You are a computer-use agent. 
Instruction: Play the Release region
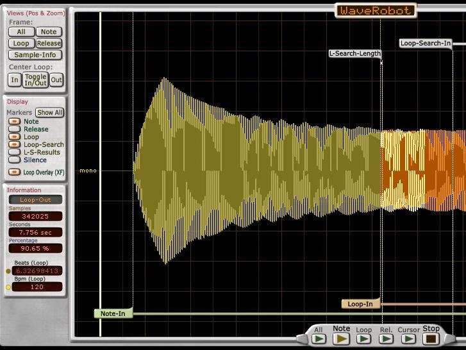pyautogui.click(x=386, y=339)
